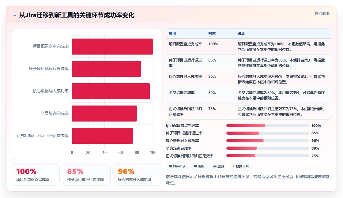Click the chart axis label 种子项目试运行通过率
343x198 pixels.
tap(49, 69)
